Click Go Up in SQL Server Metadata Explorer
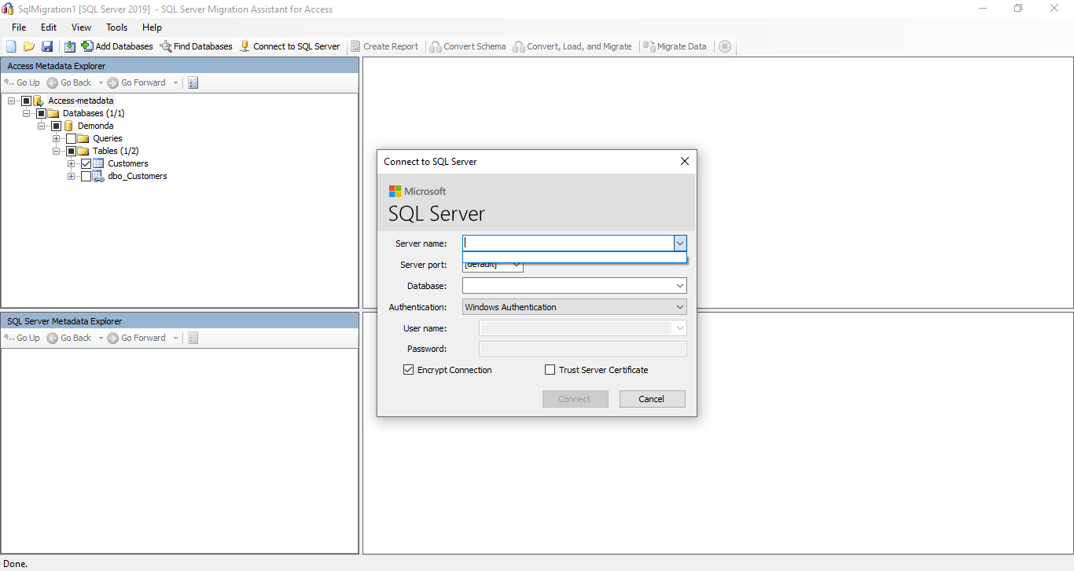Viewport: 1074px width, 571px height. click(x=22, y=338)
